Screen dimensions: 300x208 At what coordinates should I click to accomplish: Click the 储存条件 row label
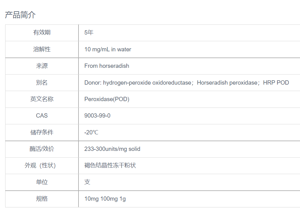42,132
